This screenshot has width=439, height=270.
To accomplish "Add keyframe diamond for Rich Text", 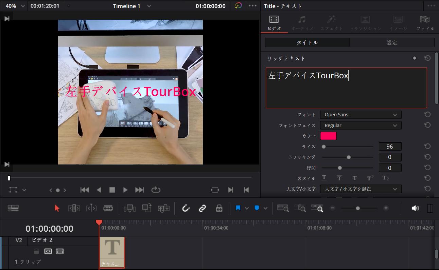I will point(414,58).
